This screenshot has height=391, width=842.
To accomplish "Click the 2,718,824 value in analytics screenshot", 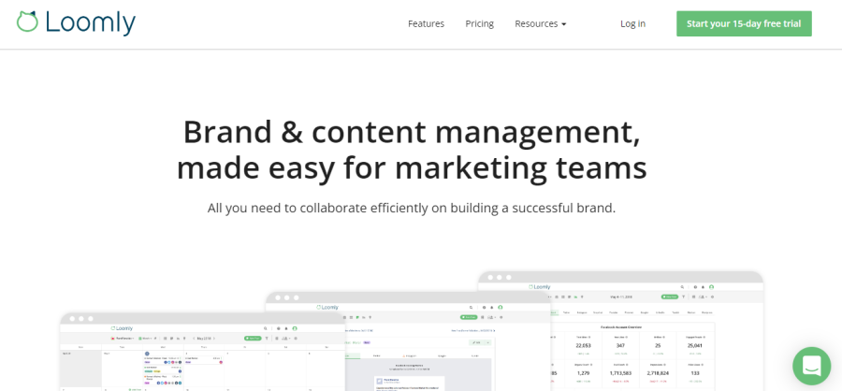I will pos(659,372).
